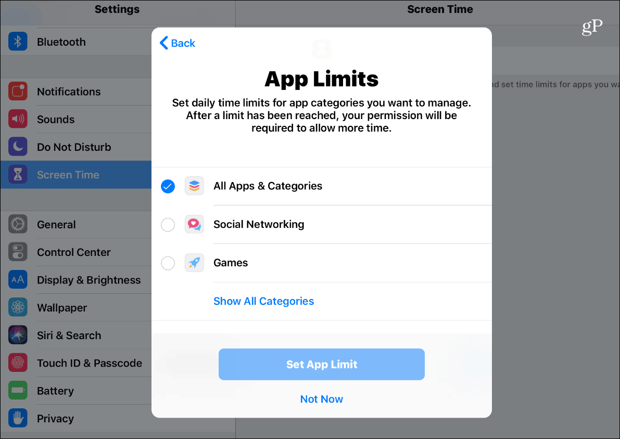Expand Show All Categories

tap(264, 301)
